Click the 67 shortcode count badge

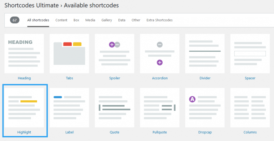pos(15,20)
